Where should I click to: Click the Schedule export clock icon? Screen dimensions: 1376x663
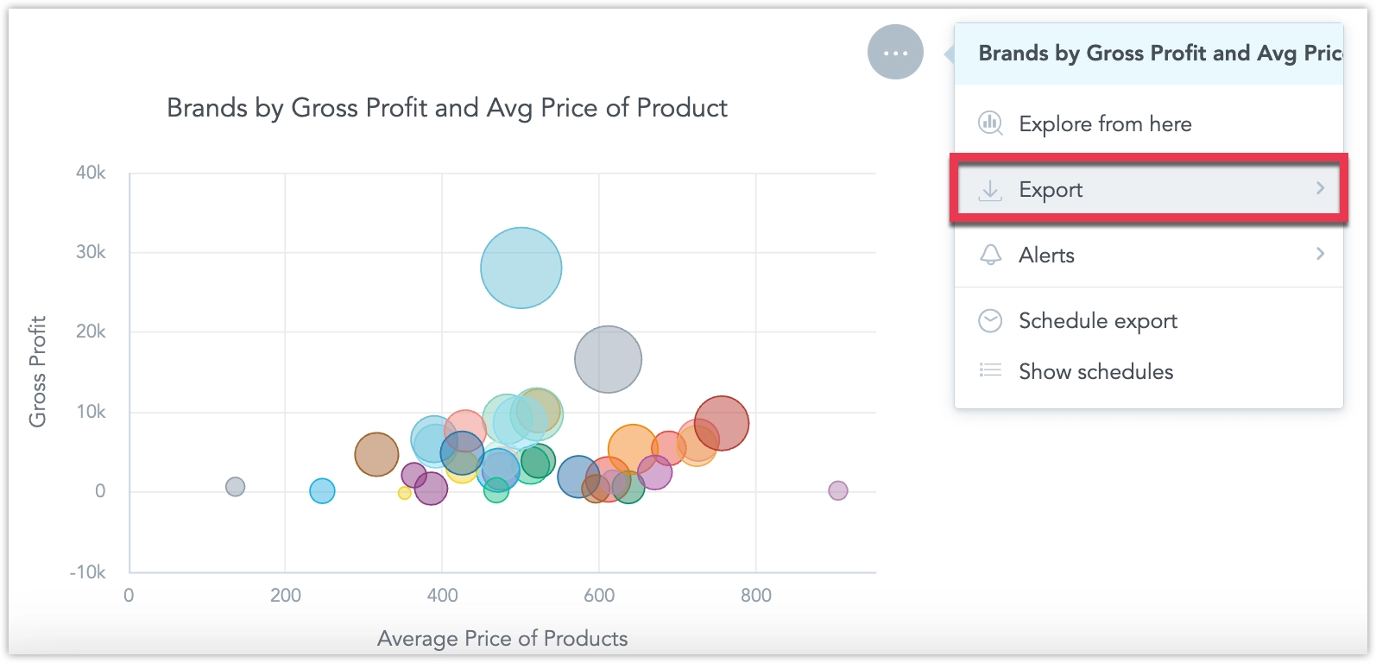(990, 320)
